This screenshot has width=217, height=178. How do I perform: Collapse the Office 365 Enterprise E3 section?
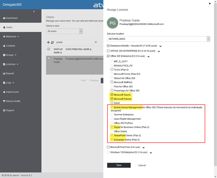pos(149,56)
